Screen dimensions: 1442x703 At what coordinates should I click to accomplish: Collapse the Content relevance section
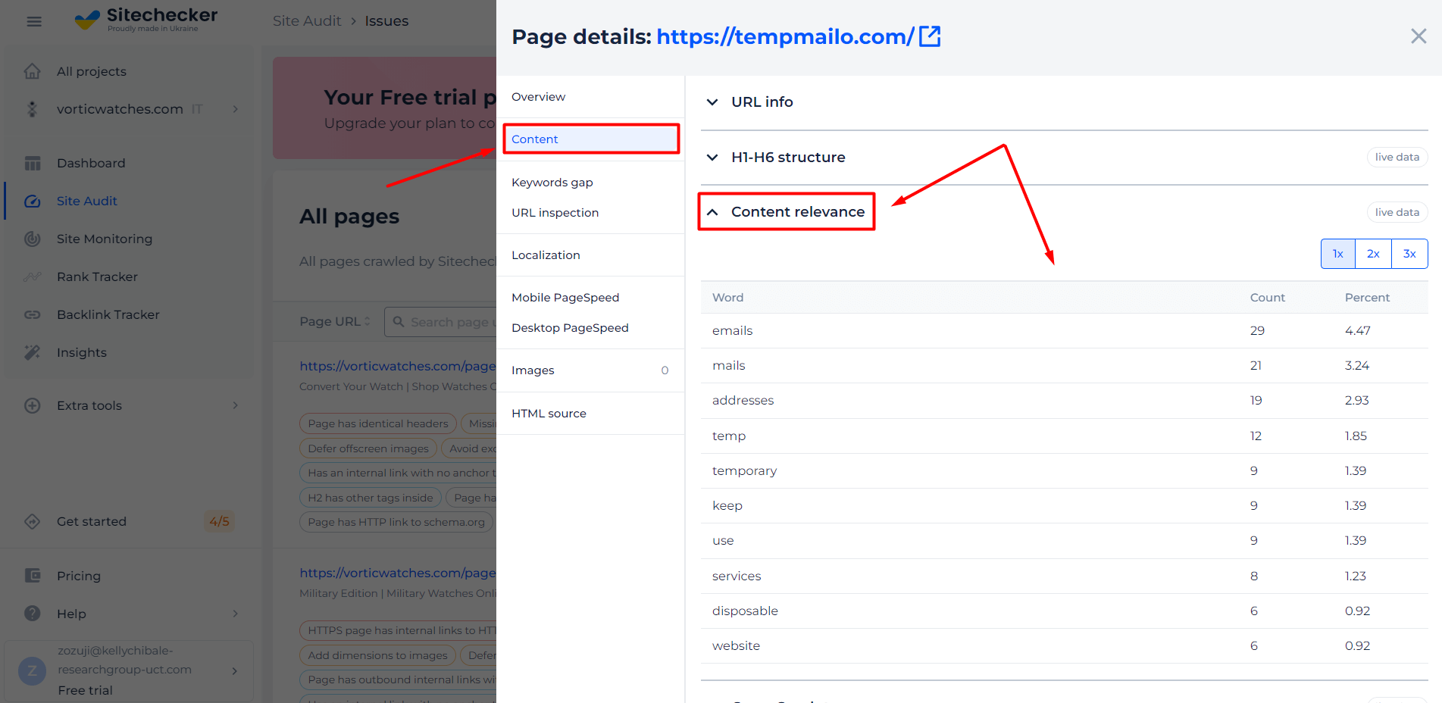712,212
